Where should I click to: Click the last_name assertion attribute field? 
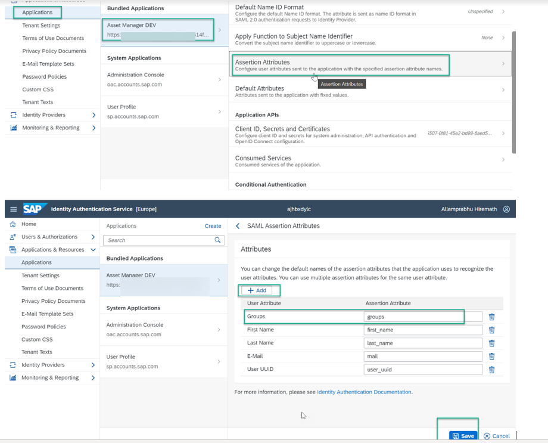pos(423,343)
